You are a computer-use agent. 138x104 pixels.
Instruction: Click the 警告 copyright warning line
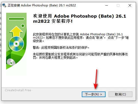(x=61, y=48)
